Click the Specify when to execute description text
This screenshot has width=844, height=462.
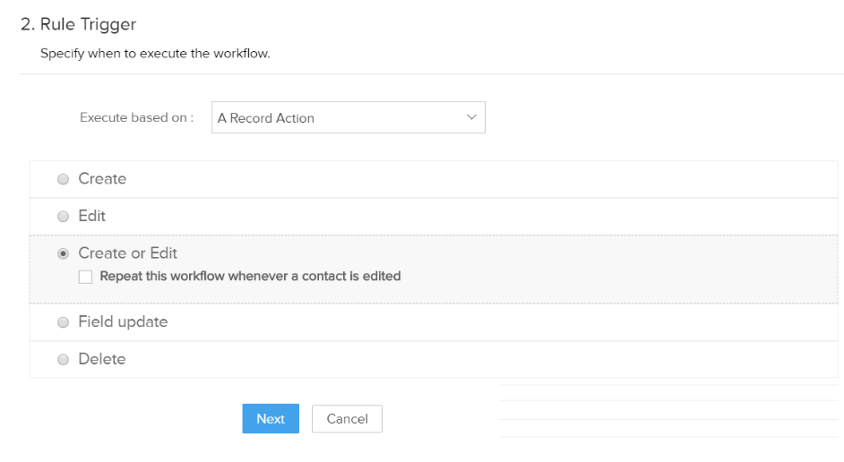pyautogui.click(x=155, y=53)
